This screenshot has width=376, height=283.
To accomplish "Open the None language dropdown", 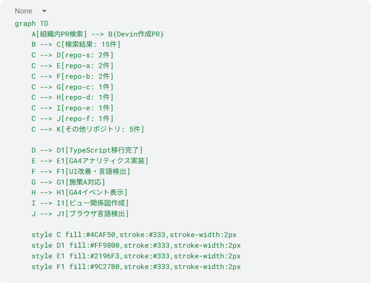I will 31,11.
